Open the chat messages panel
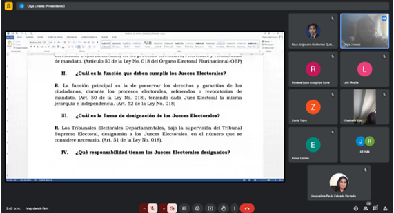 click(x=376, y=208)
